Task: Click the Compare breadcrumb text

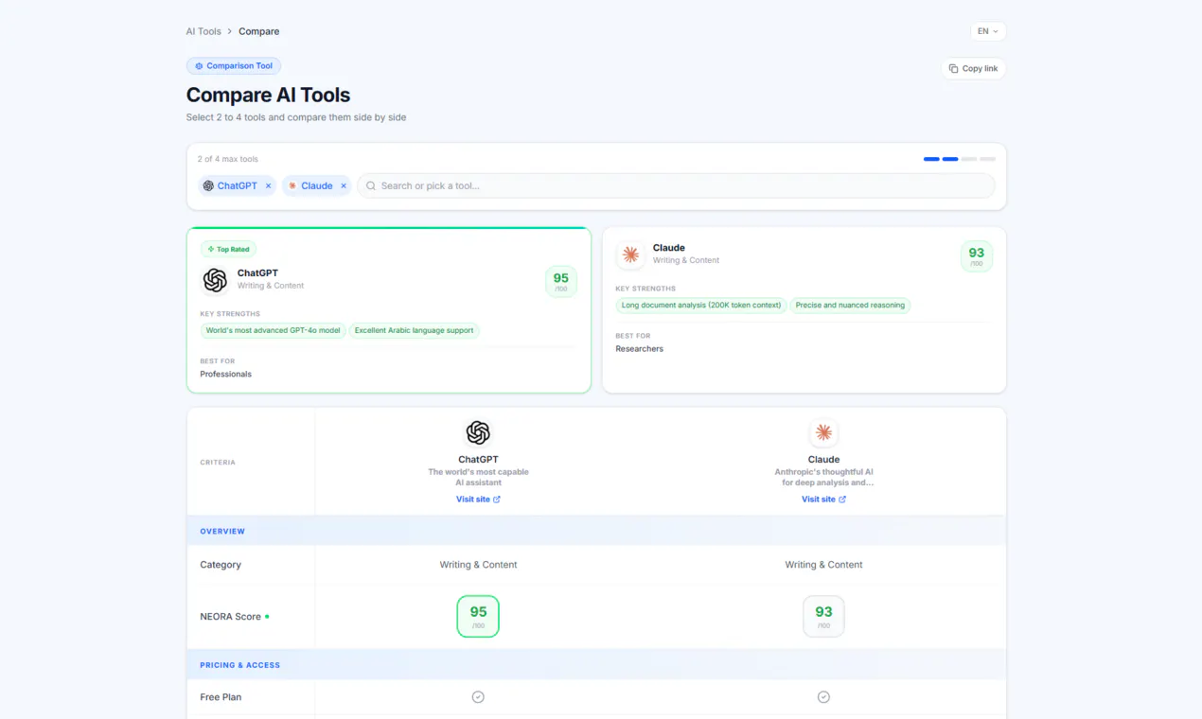Action: 258,31
